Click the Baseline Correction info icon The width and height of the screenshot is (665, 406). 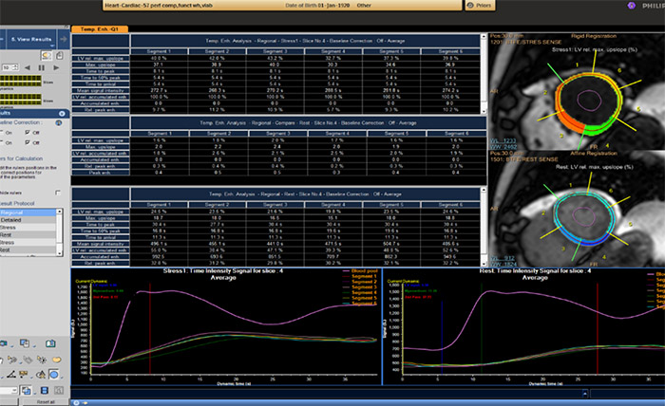pos(59,122)
